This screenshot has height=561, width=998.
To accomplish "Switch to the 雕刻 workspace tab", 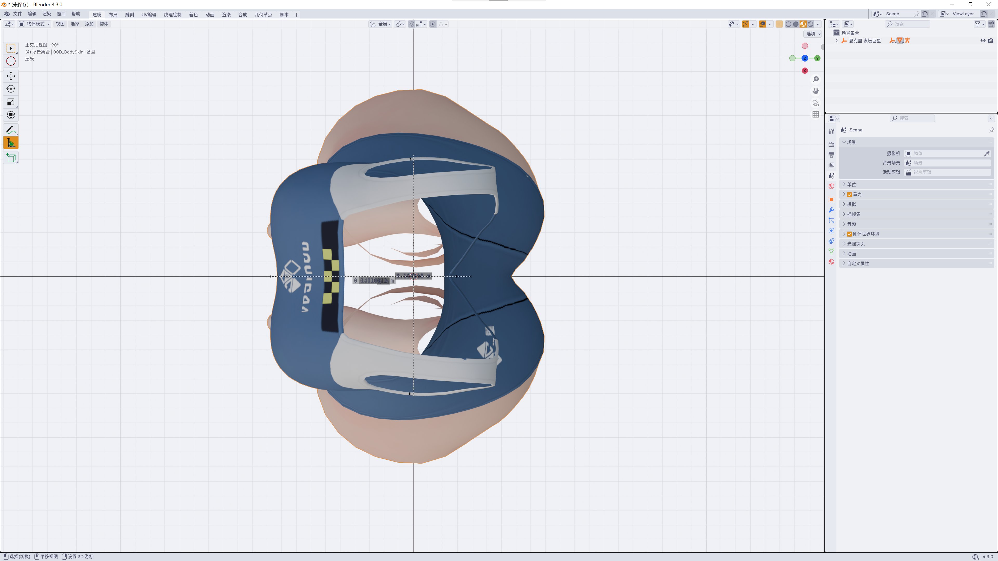I will pyautogui.click(x=129, y=15).
